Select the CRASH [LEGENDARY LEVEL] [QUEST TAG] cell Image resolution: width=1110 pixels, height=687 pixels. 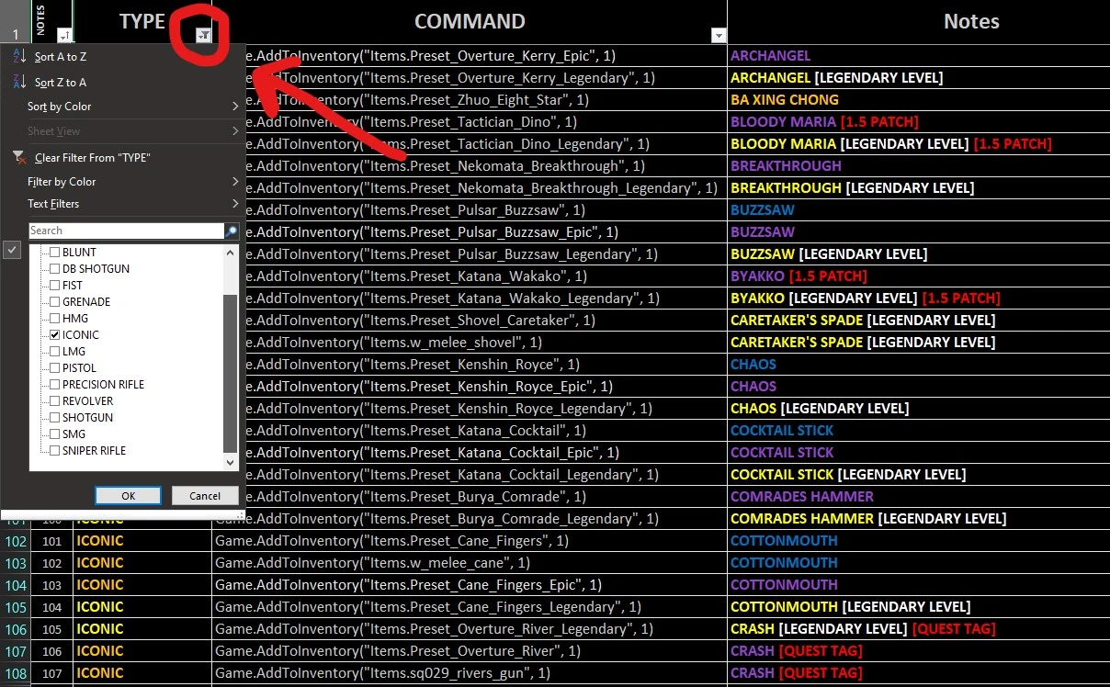[x=918, y=629]
